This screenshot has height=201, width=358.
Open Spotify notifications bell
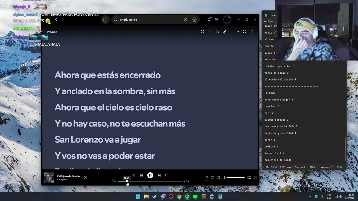pyautogui.click(x=209, y=20)
